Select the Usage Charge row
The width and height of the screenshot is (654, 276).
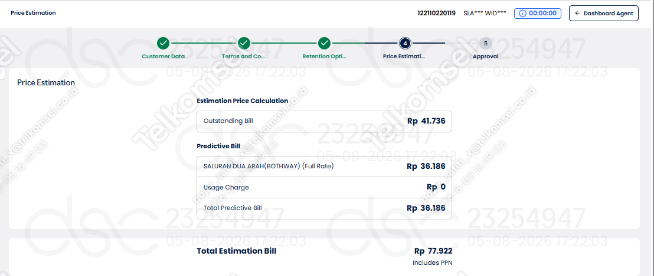[x=324, y=187]
